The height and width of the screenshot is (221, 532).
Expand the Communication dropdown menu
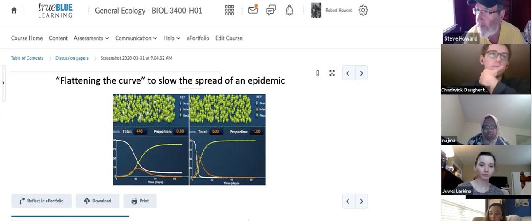pyautogui.click(x=136, y=38)
